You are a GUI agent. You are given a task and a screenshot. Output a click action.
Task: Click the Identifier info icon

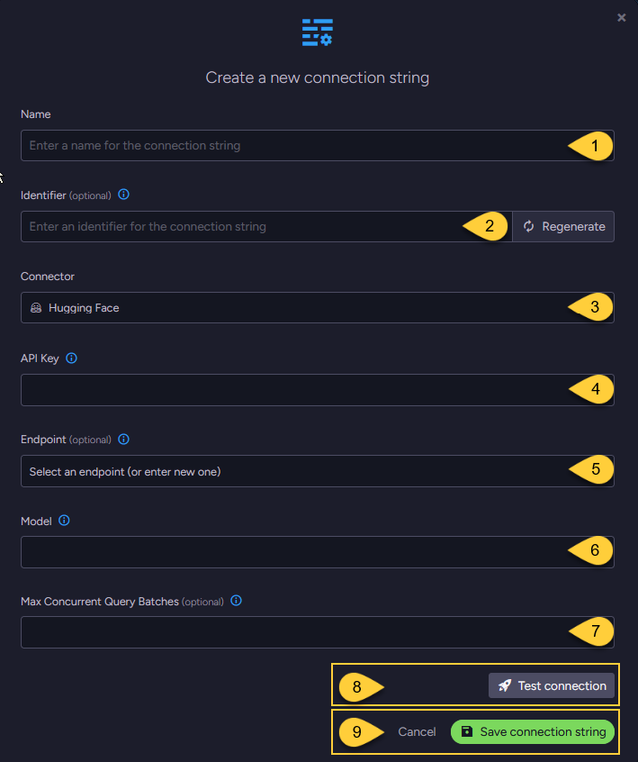point(124,195)
